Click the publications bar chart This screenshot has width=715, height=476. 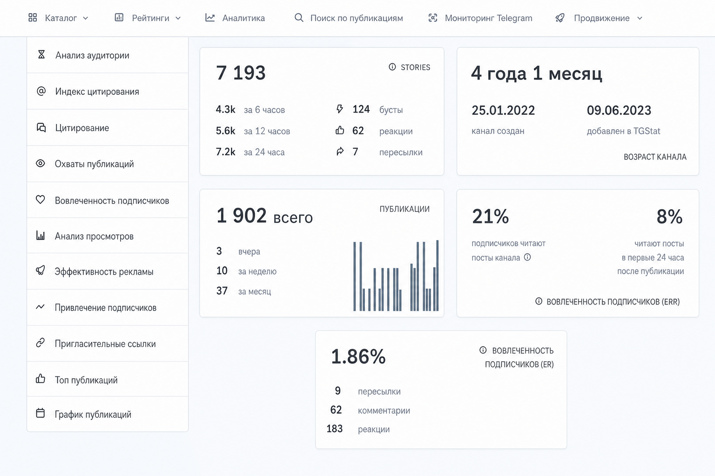click(x=396, y=276)
